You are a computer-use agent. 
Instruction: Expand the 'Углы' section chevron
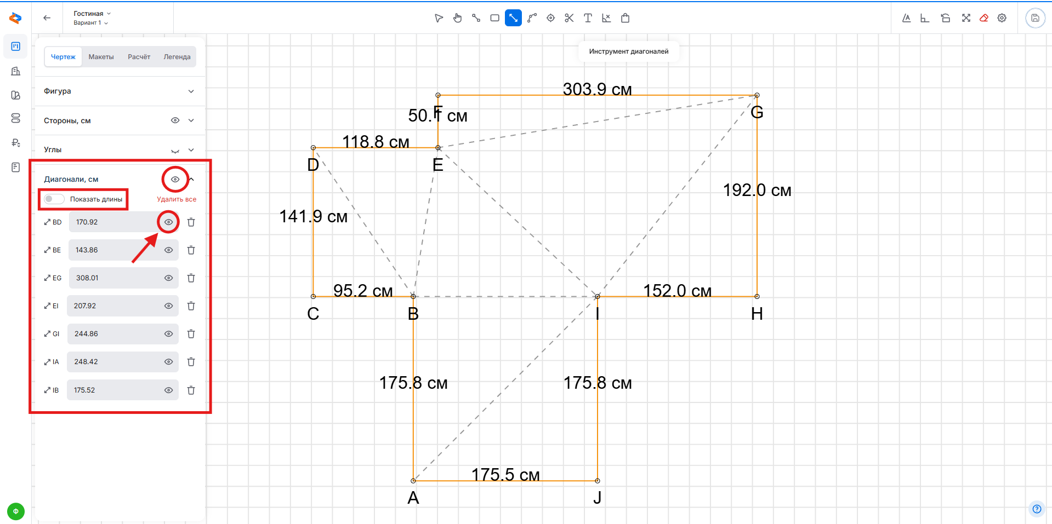[191, 150]
